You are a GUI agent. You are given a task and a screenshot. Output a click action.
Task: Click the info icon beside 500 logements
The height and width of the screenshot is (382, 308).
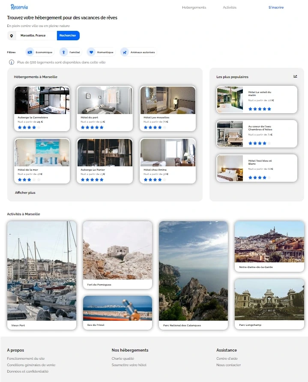tap(12, 62)
